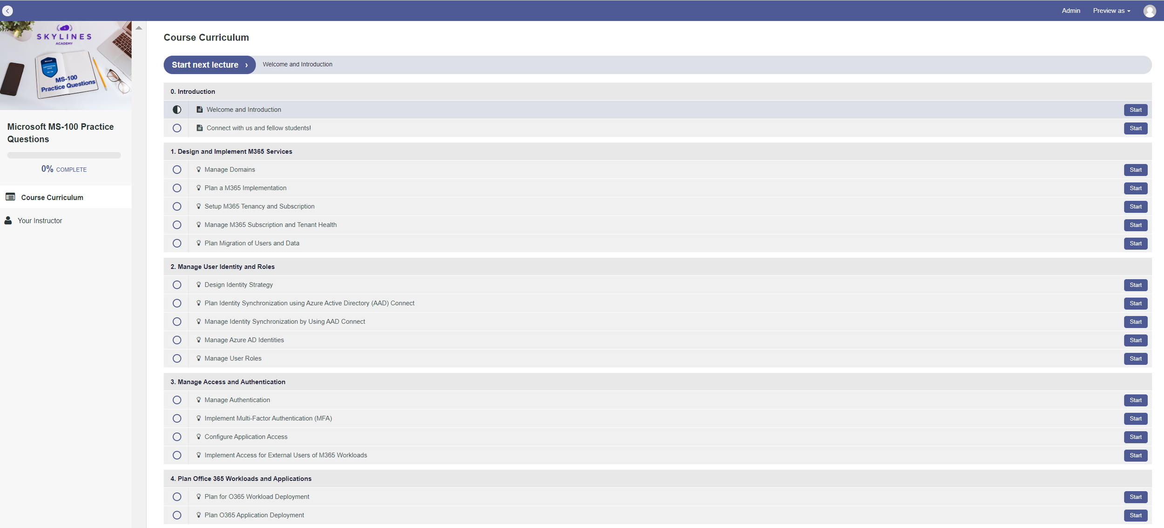This screenshot has width=1164, height=528.
Task: Toggle completion circle for Design Identity Strategy
Action: point(177,285)
